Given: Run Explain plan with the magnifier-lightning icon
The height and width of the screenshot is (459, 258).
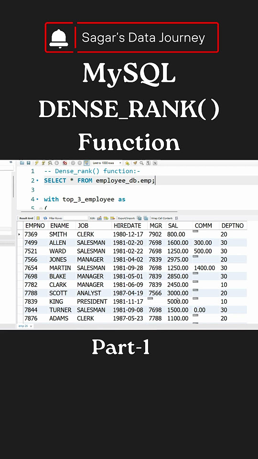Looking at the screenshot, I should [50, 163].
